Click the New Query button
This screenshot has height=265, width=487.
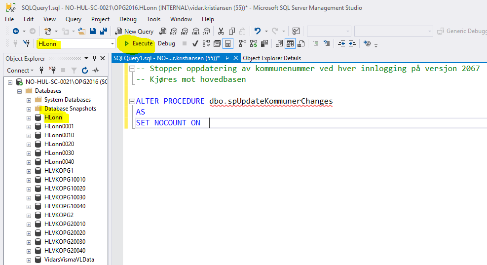[134, 31]
